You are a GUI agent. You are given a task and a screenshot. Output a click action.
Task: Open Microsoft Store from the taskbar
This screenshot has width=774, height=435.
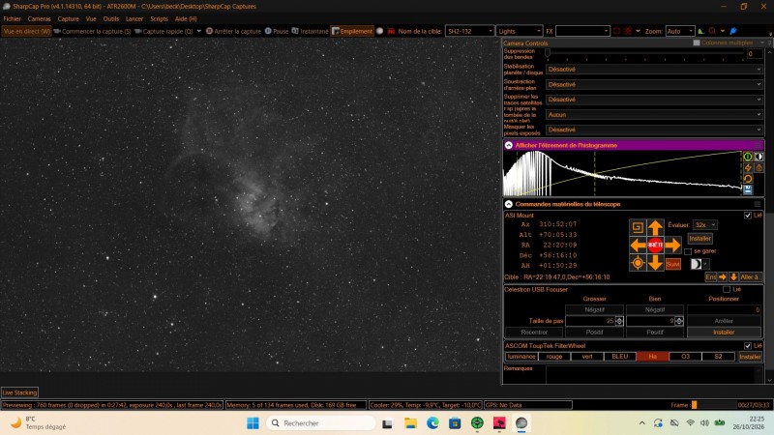pyautogui.click(x=455, y=423)
